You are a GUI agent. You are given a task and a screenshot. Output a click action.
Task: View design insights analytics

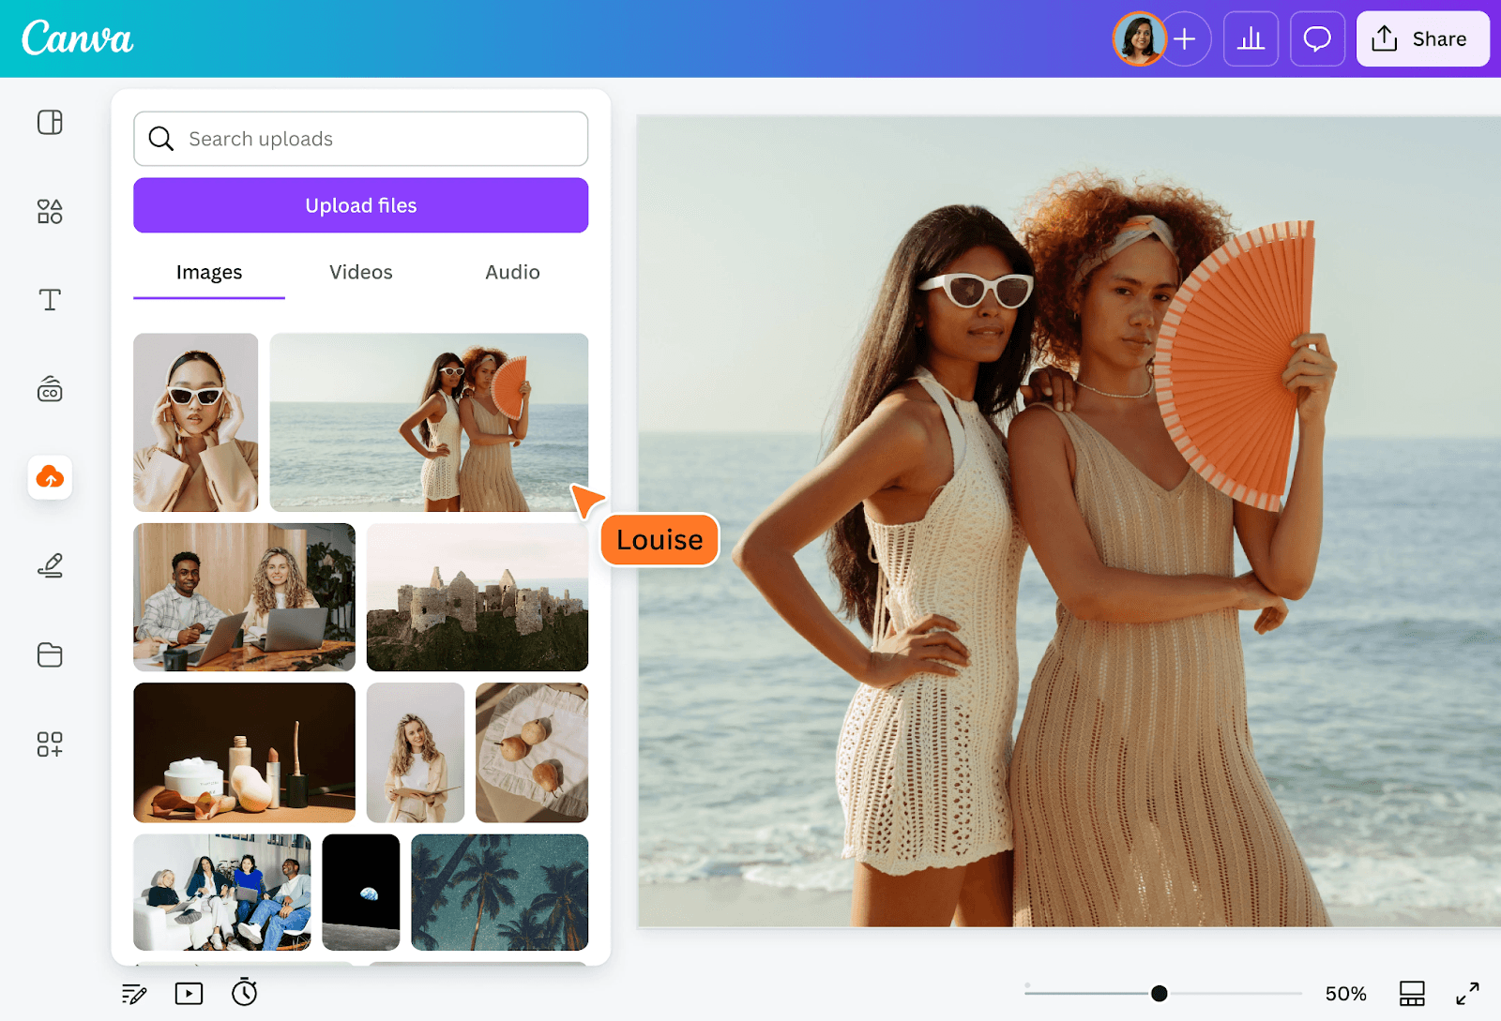pos(1251,38)
